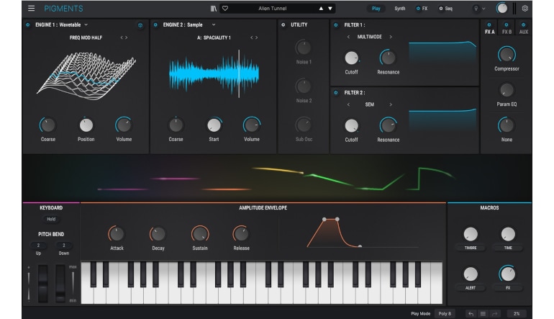Load previous preset with up arrow
Image resolution: width=554 pixels, height=319 pixels.
tap(321, 9)
